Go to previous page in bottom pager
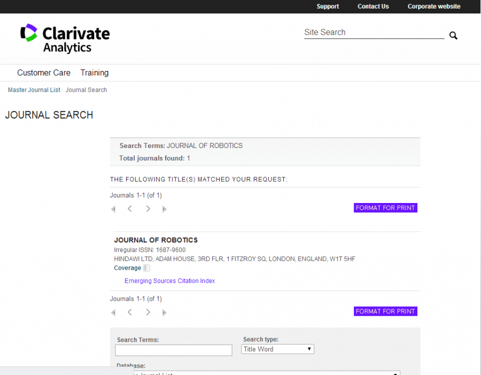 coord(130,312)
